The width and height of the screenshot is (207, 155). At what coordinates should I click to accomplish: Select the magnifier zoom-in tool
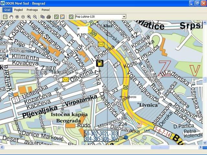click(29, 16)
